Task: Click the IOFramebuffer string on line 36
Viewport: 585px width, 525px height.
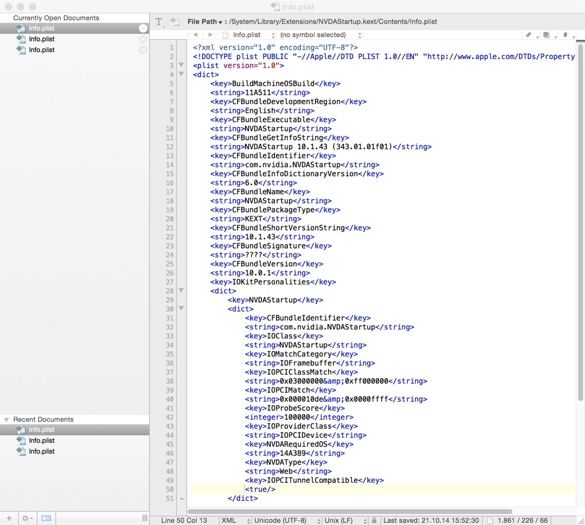Action: (x=308, y=363)
